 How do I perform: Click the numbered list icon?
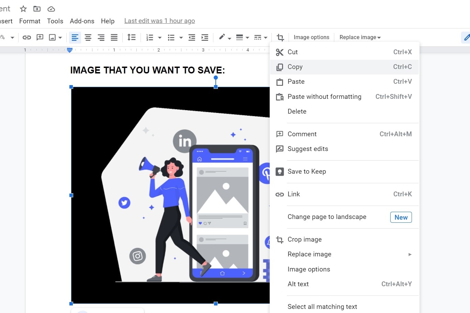tap(150, 37)
